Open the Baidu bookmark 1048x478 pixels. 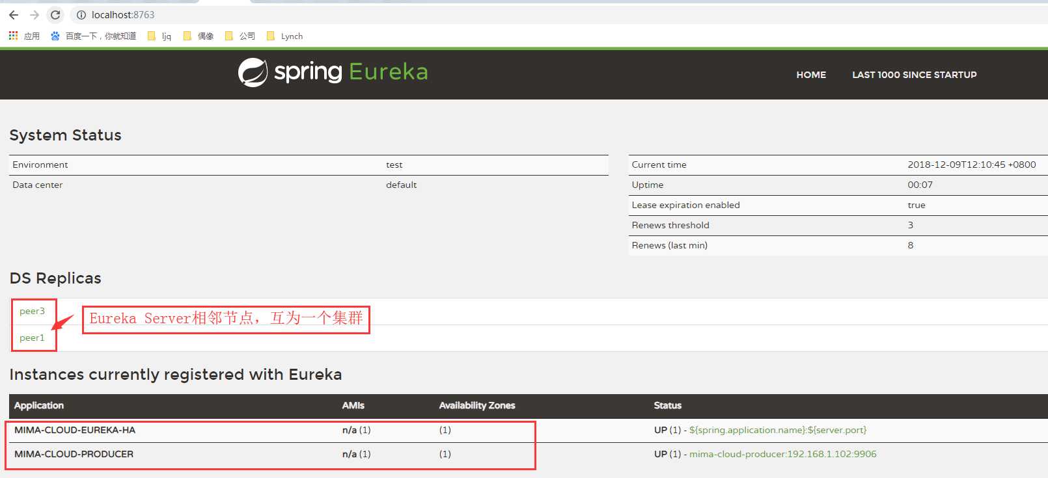click(x=94, y=36)
